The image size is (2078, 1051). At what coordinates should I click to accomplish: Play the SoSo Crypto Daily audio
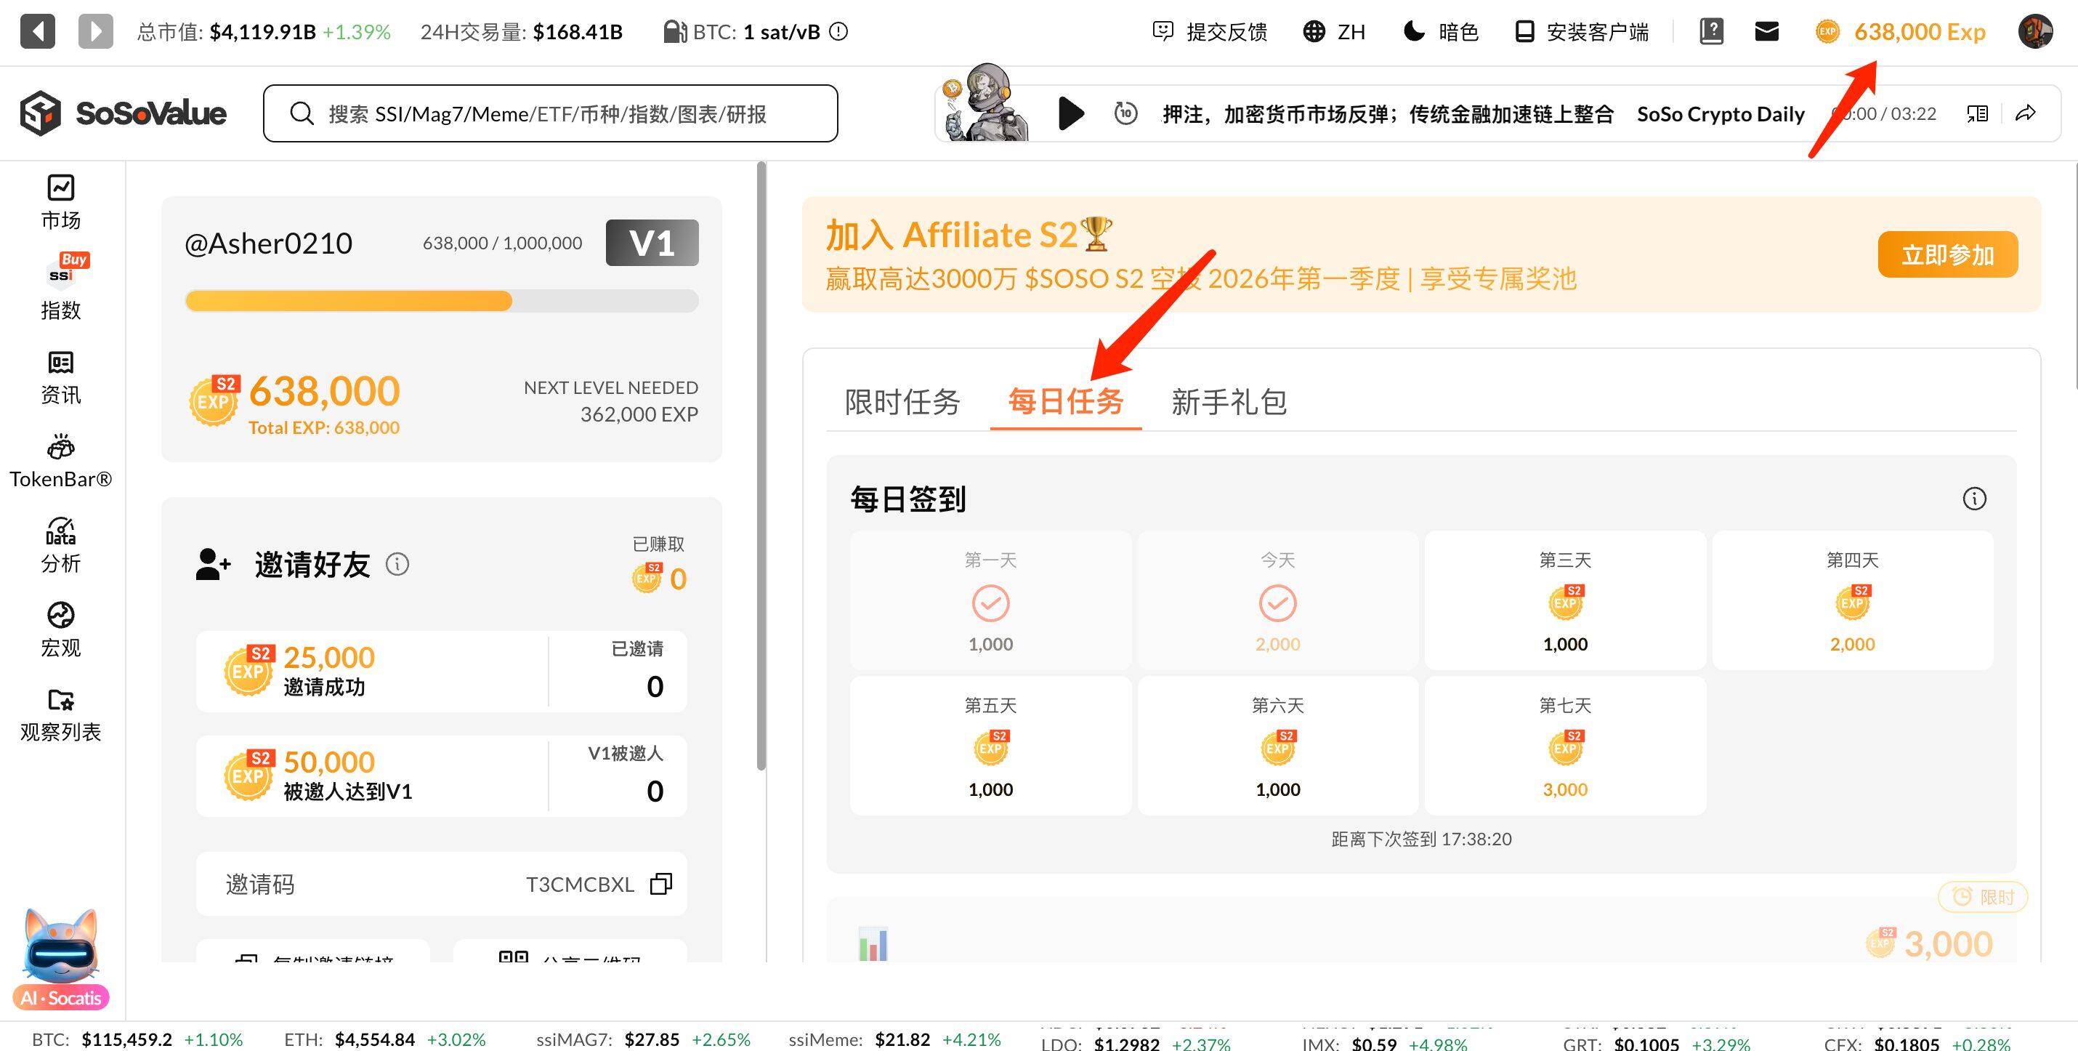1070,113
